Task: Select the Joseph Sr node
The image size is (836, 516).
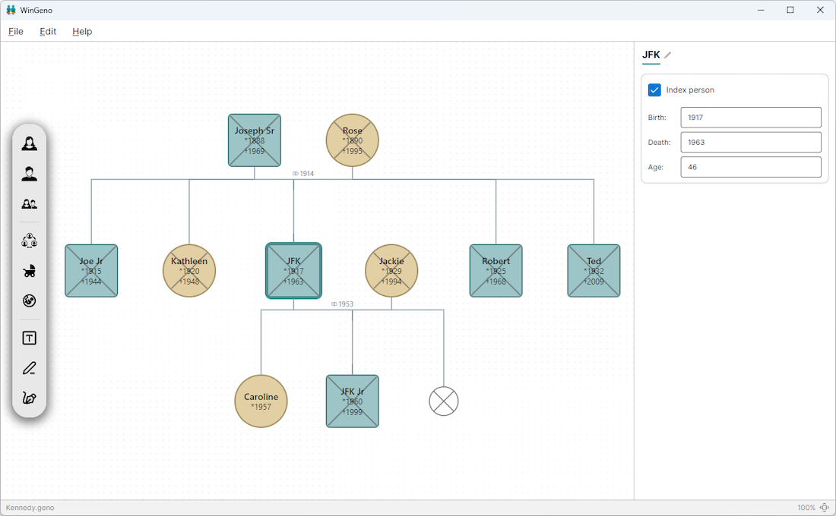Action: [x=255, y=140]
